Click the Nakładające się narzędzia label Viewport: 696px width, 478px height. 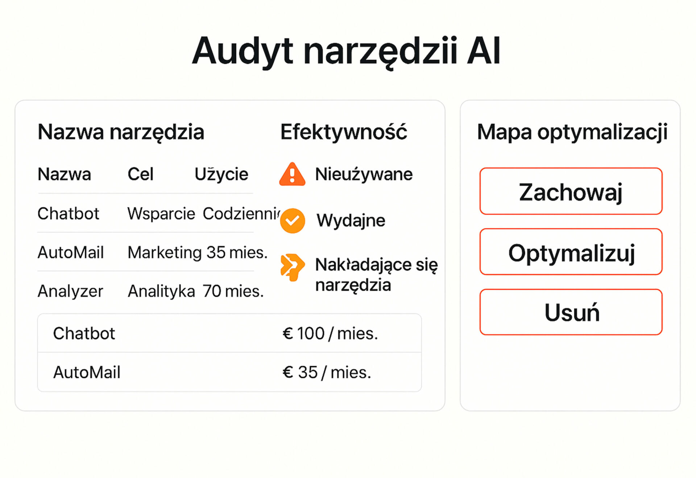pos(376,275)
